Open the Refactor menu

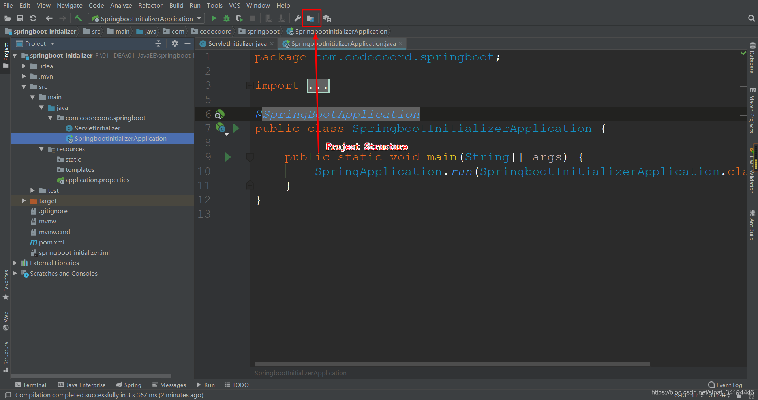(150, 5)
